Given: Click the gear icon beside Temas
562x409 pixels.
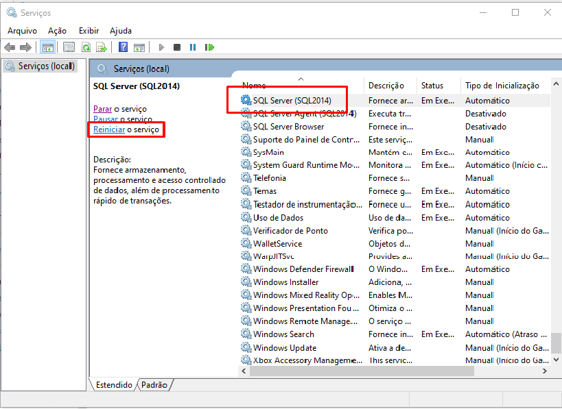Looking at the screenshot, I should pyautogui.click(x=246, y=190).
